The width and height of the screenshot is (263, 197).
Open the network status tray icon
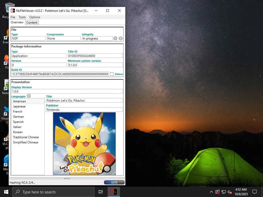(224, 192)
